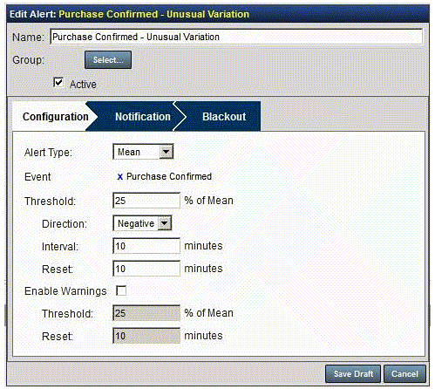Click the Save Draft button
Viewport: 435px width, 389px height.
click(353, 373)
